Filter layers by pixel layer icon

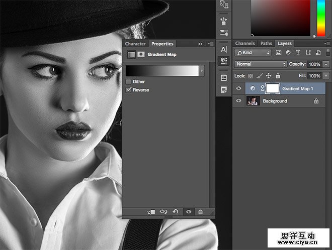click(278, 52)
